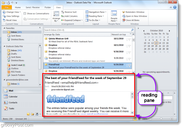Open Tasks module
The height and width of the screenshot is (128, 184).
22,108
